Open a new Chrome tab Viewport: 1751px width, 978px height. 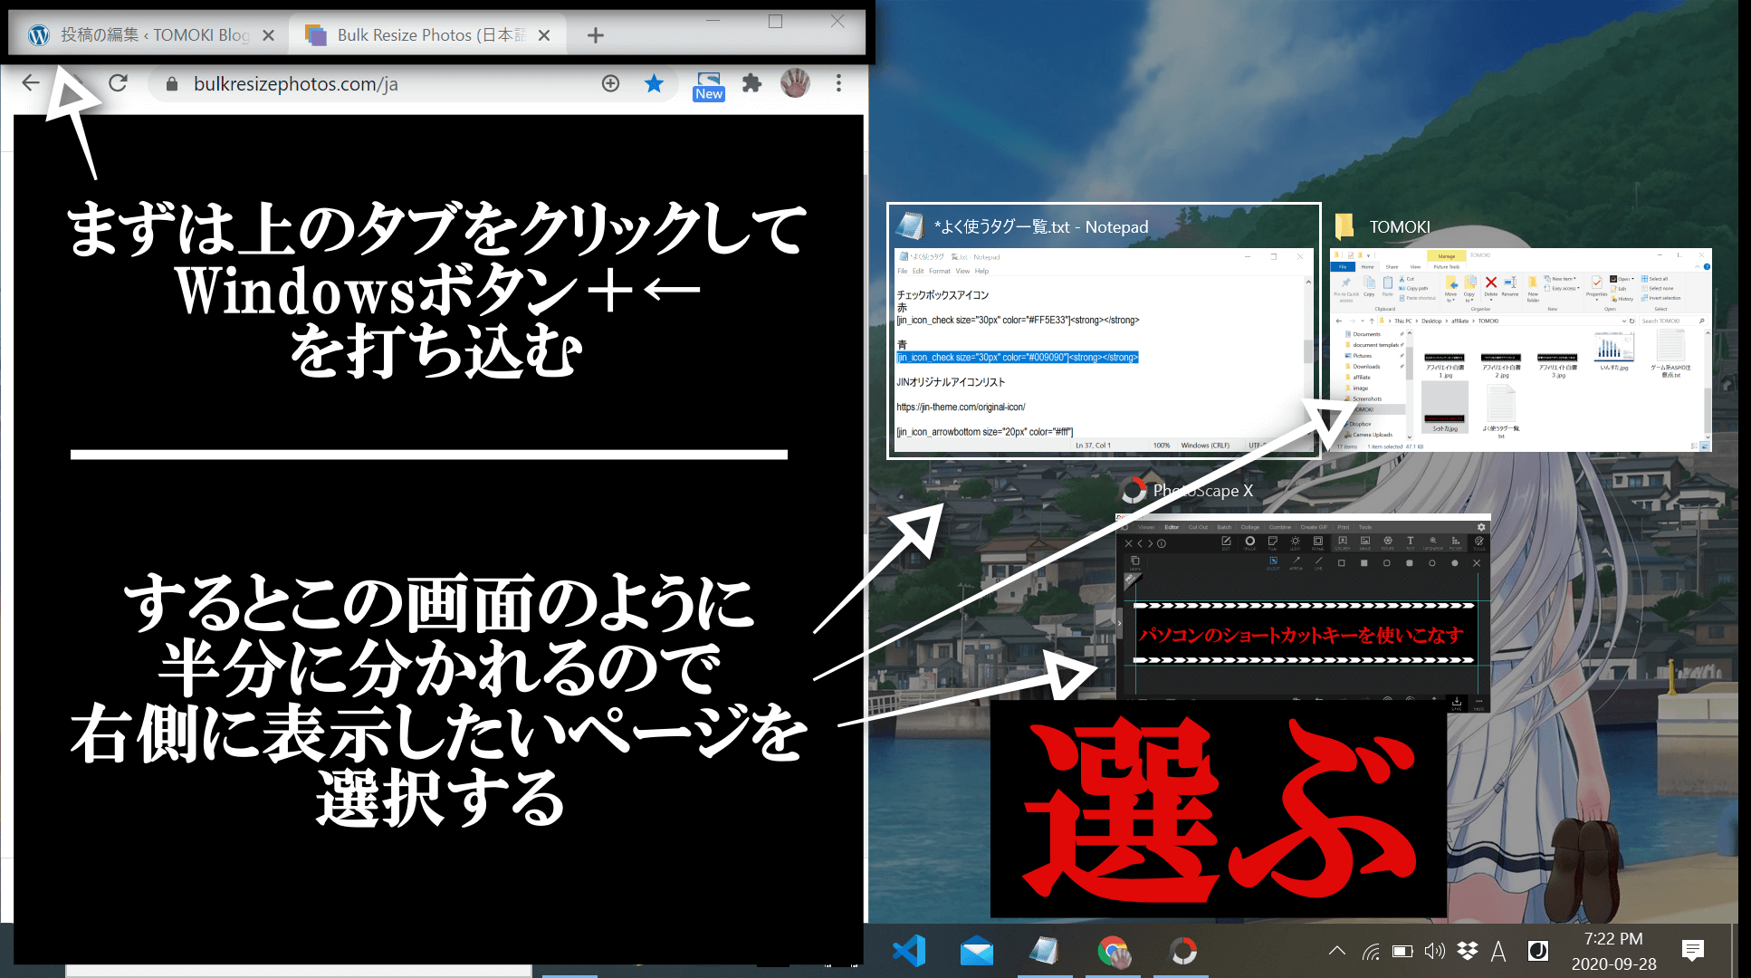pos(595,35)
